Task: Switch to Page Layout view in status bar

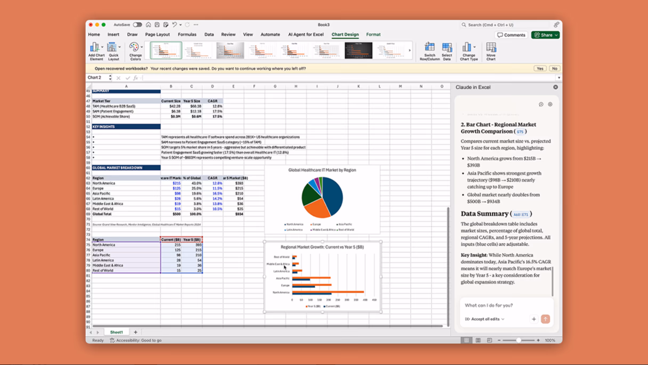Action: point(478,340)
